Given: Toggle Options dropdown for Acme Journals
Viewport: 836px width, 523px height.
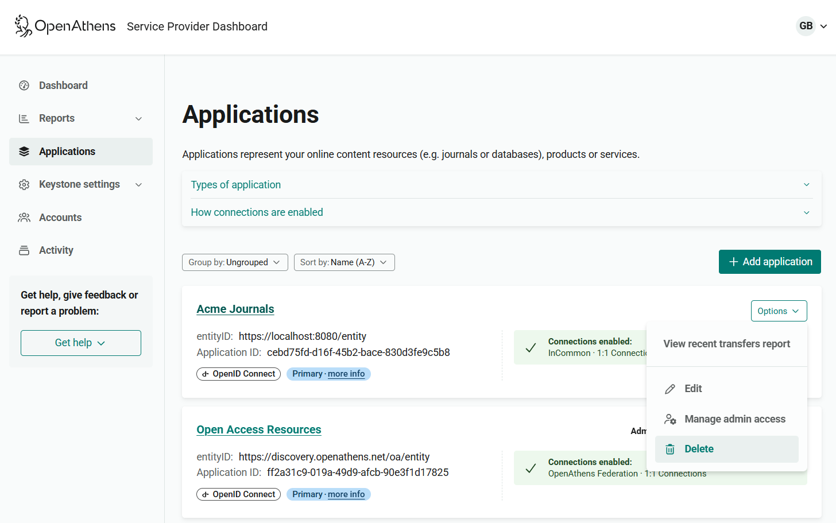Looking at the screenshot, I should coord(779,311).
